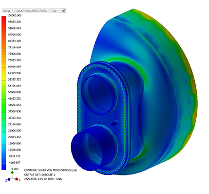Click the yellow band of the color legend
209x194 pixels.
(3, 77)
